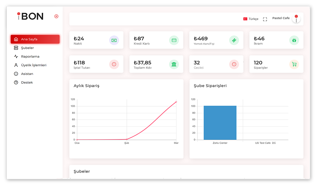The height and width of the screenshot is (186, 321).
Task: Go to Ana Sayfa in the sidebar
Action: (x=35, y=39)
